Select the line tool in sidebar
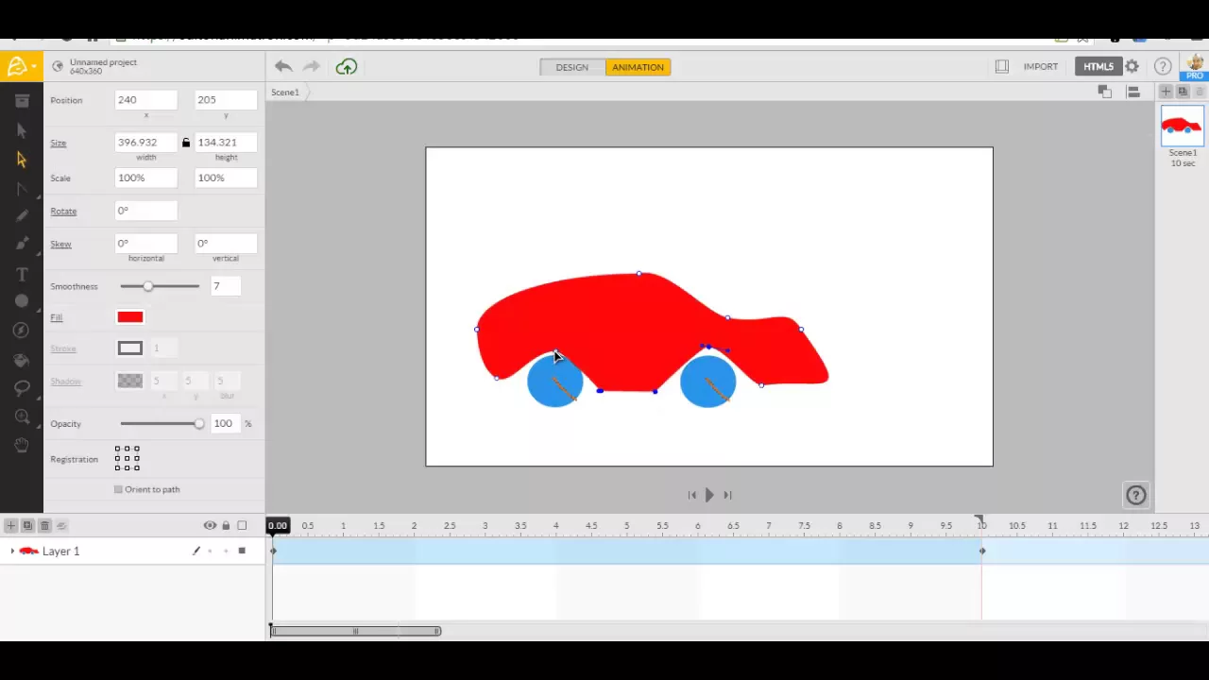Screen dimensions: 1209x680 point(22,189)
